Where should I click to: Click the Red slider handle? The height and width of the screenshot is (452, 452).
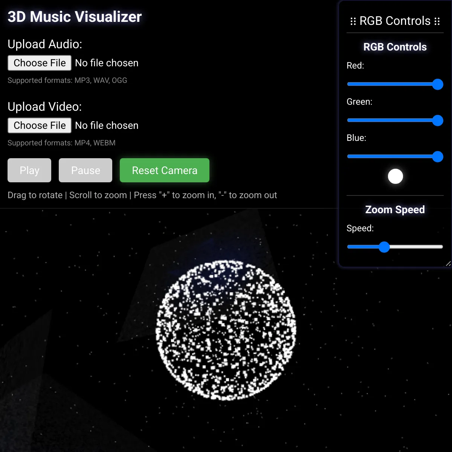click(438, 84)
